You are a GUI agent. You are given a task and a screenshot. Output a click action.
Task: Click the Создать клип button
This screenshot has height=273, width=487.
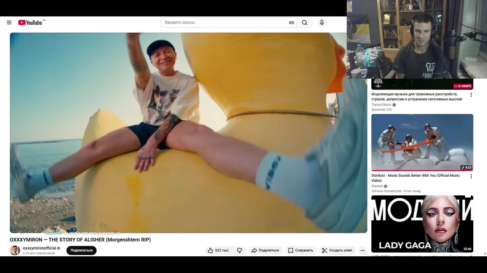(337, 250)
